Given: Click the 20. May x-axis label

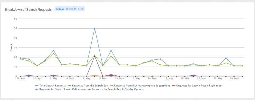Looking at the screenshot, I should [x=201, y=79].
